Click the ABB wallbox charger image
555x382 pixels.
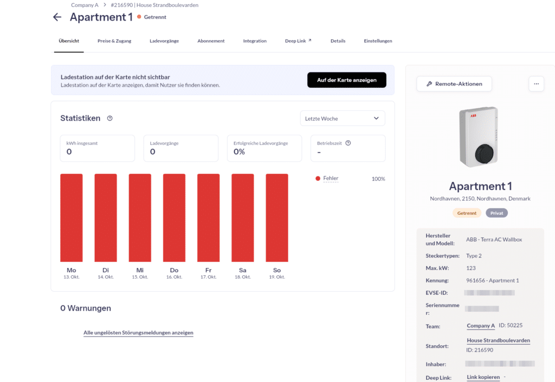coord(480,137)
